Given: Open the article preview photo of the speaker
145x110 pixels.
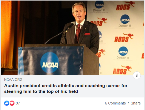Looking at the screenshot, I should [x=73, y=38].
